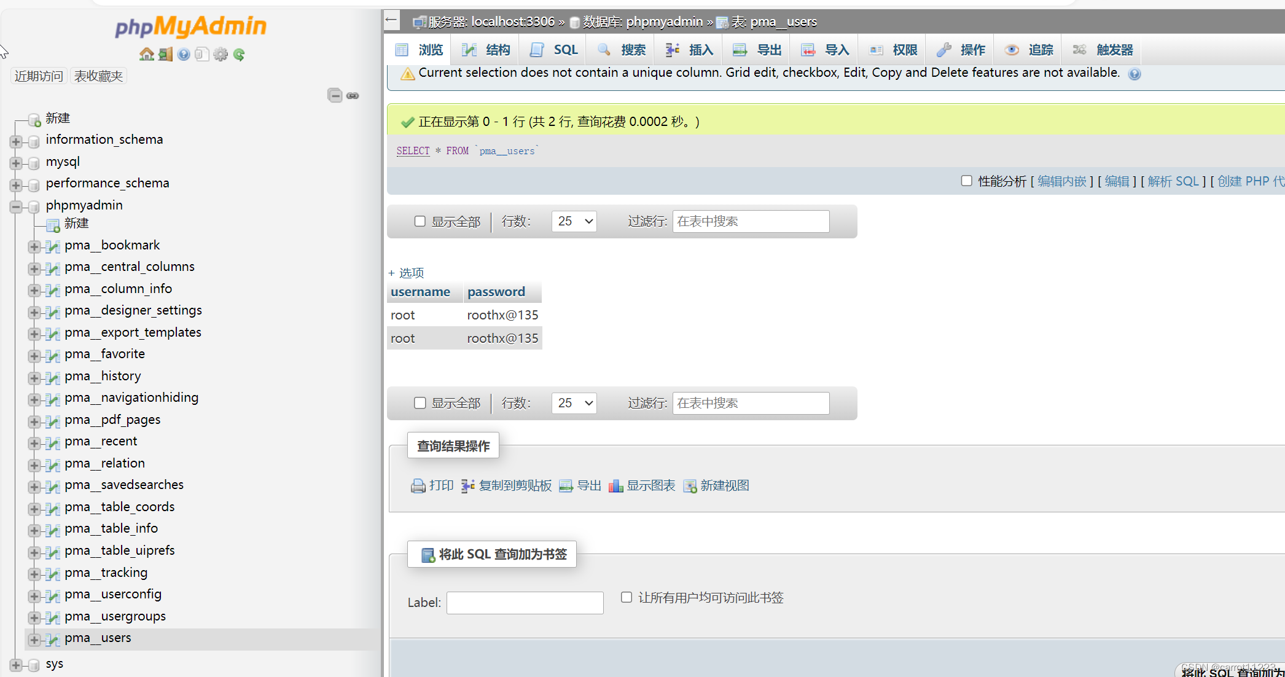This screenshot has width=1285, height=677.
Task: Open the phpMyAdmin documentation help icon
Action: [x=184, y=54]
